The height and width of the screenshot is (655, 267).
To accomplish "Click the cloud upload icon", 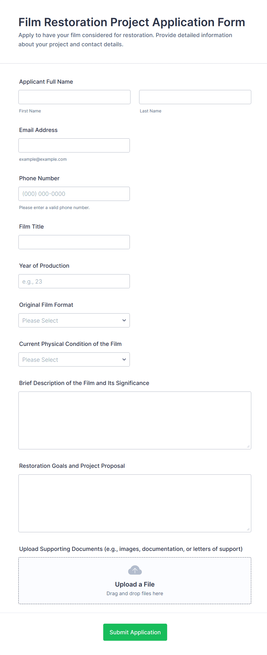I will (135, 570).
